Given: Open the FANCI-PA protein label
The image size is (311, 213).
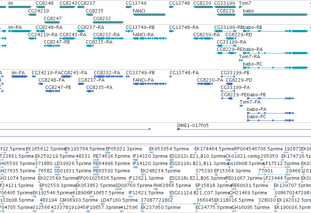Looking at the screenshot, I should [143, 80].
